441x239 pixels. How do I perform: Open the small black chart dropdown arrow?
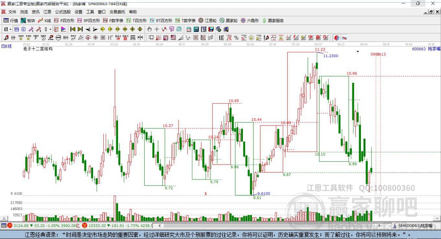358,52
